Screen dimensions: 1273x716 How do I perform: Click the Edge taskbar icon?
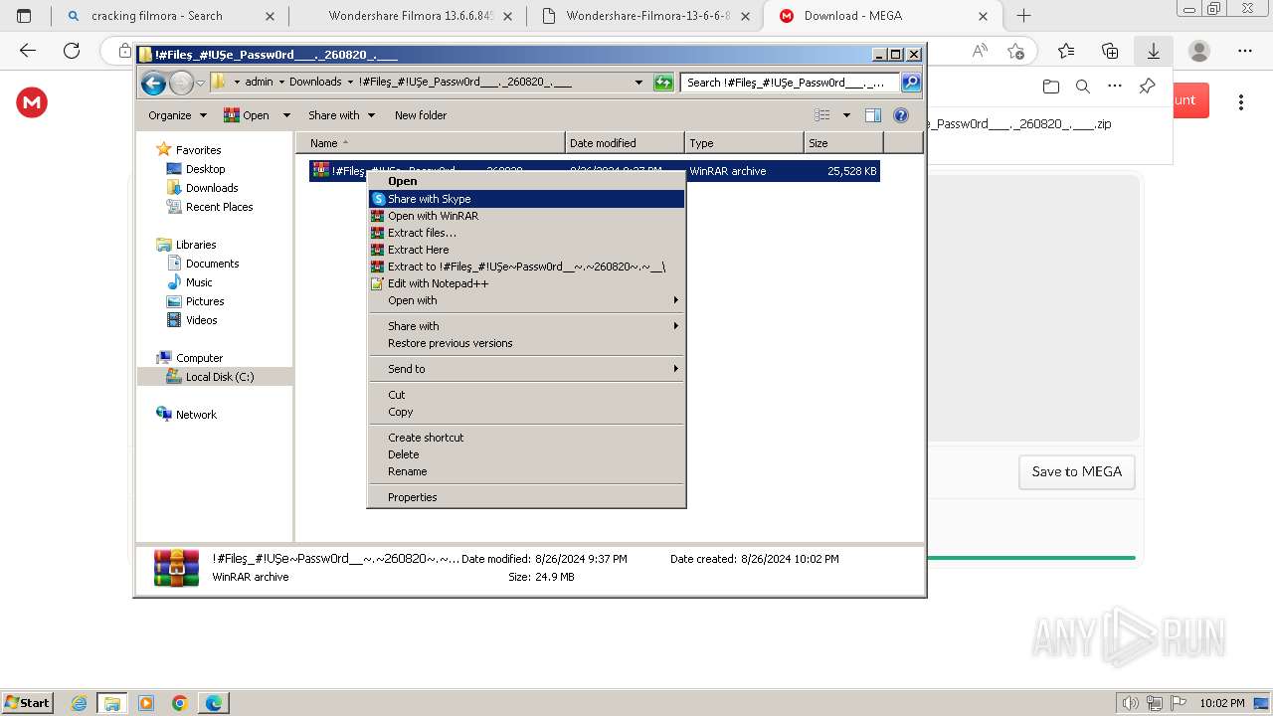tap(213, 703)
